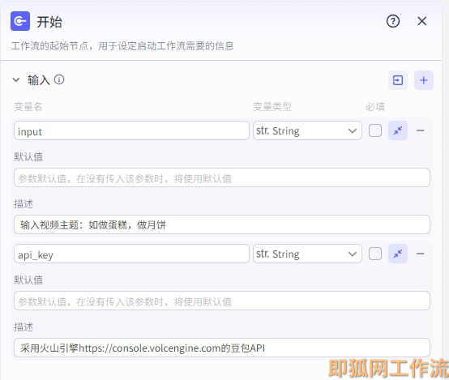Remove the input variable row
The width and height of the screenshot is (449, 380).
(421, 130)
